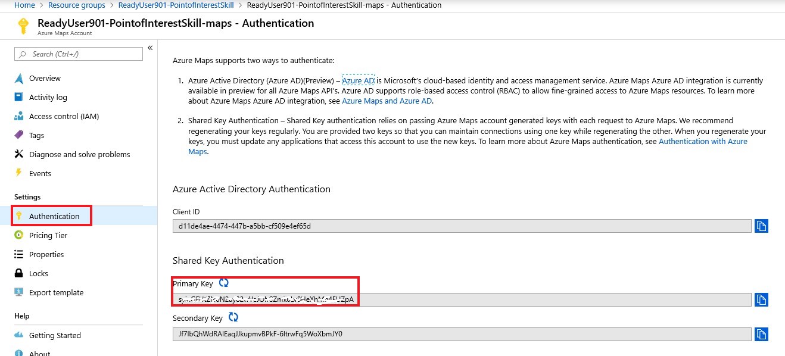Click the Authentication key icon in sidebar
The height and width of the screenshot is (356, 785).
19,216
